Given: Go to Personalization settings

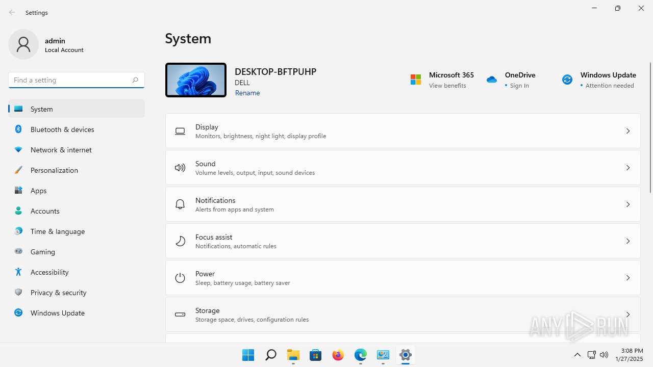Looking at the screenshot, I should (77, 170).
